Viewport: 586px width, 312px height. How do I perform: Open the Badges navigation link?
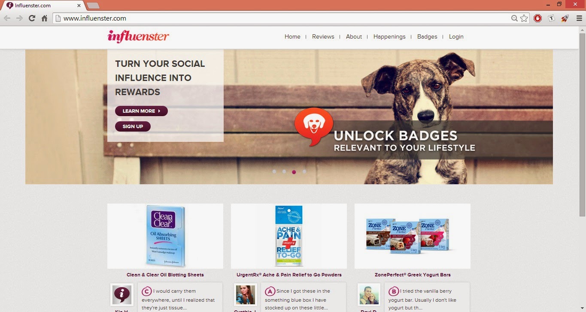[427, 37]
